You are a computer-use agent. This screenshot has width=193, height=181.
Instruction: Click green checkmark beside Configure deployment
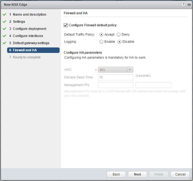(x=4, y=29)
